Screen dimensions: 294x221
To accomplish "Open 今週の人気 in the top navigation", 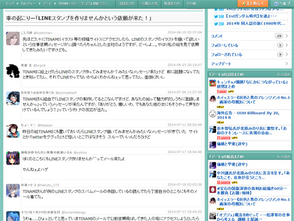I will [149, 4].
